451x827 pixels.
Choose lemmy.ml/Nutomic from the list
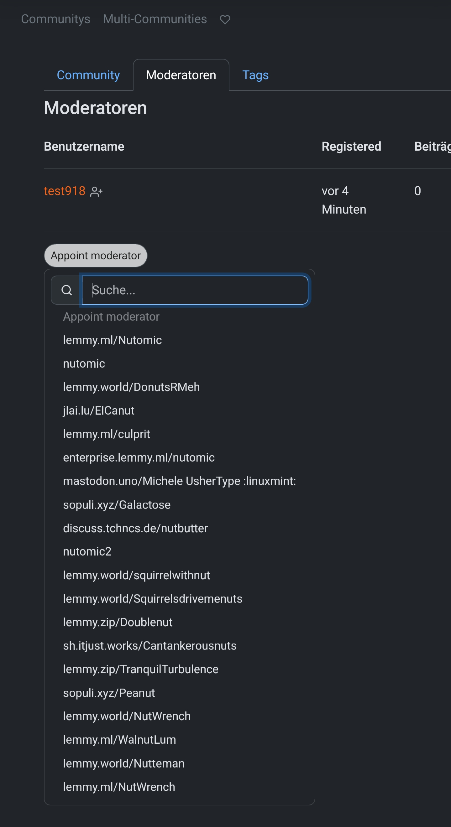coord(113,340)
